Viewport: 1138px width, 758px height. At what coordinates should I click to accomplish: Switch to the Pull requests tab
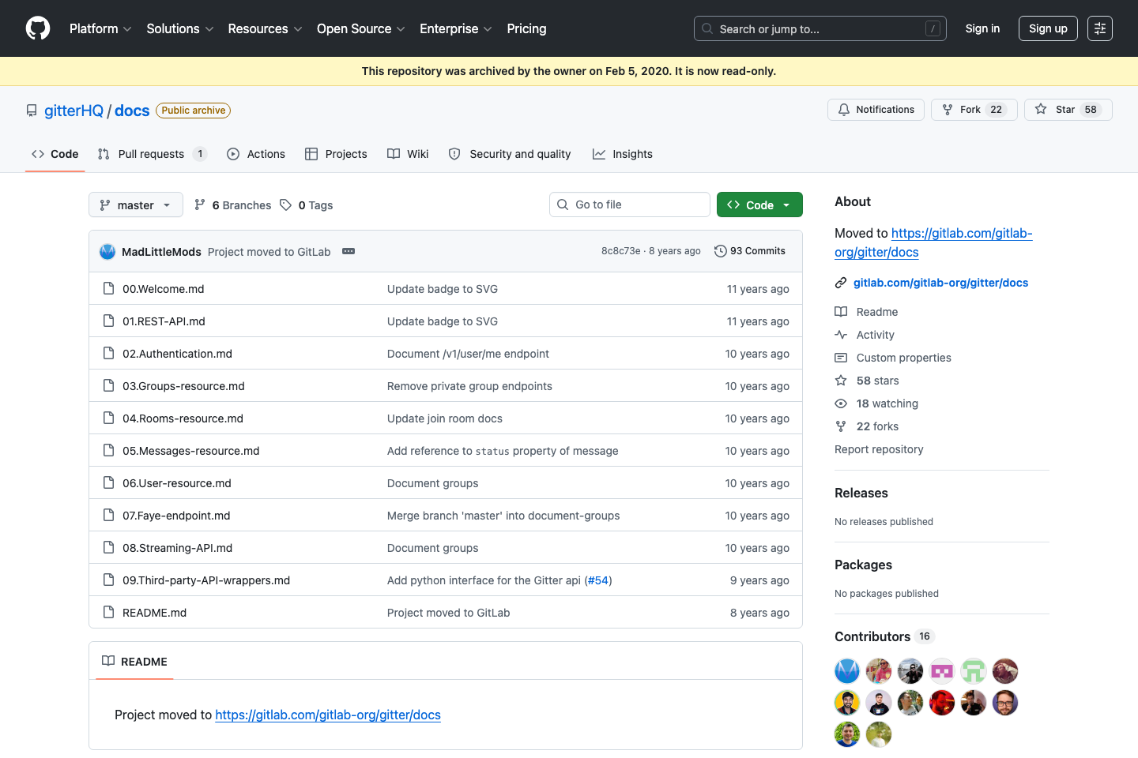(152, 154)
